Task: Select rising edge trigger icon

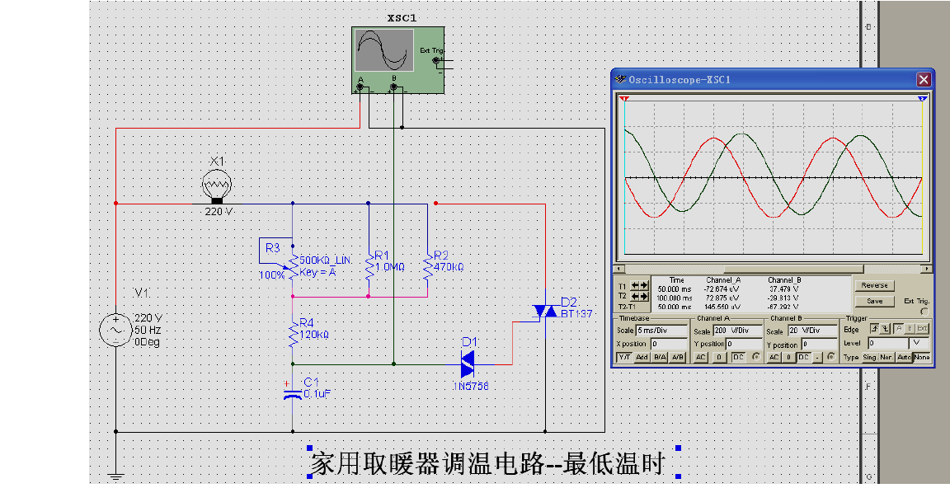Action: 875,328
